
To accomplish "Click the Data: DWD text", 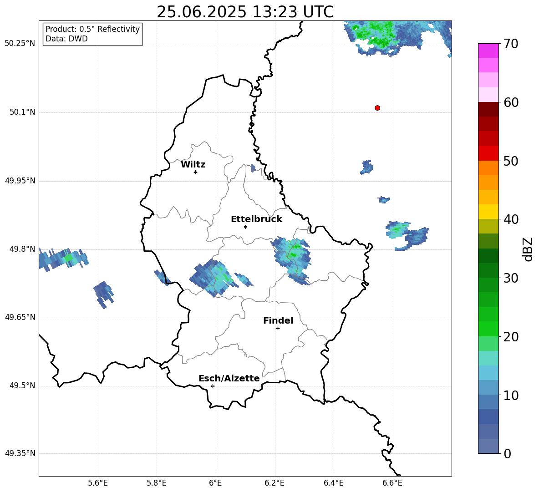I will (x=66, y=39).
